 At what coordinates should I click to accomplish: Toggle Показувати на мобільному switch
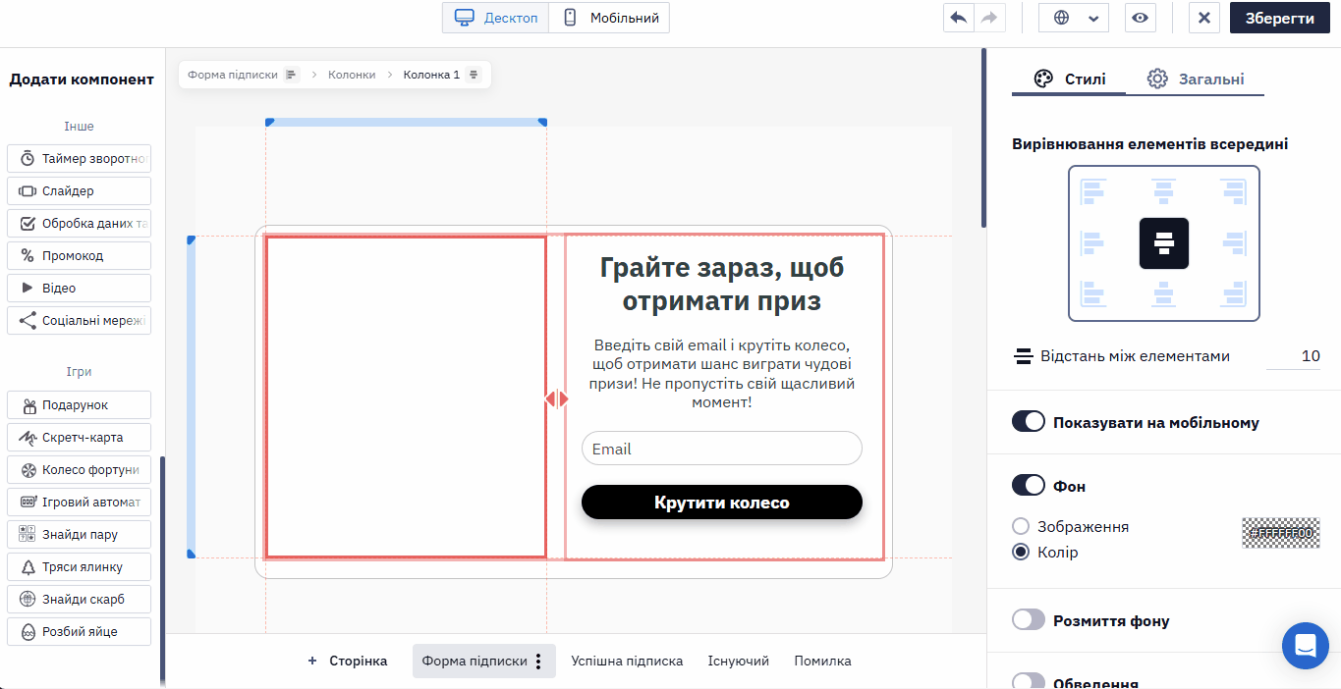tap(1029, 421)
